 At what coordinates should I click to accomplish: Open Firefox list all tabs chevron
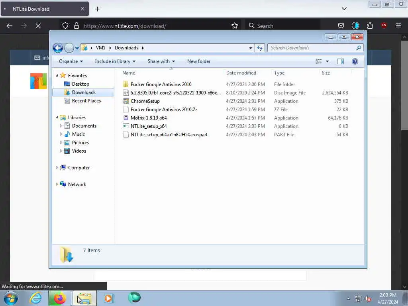click(x=344, y=9)
